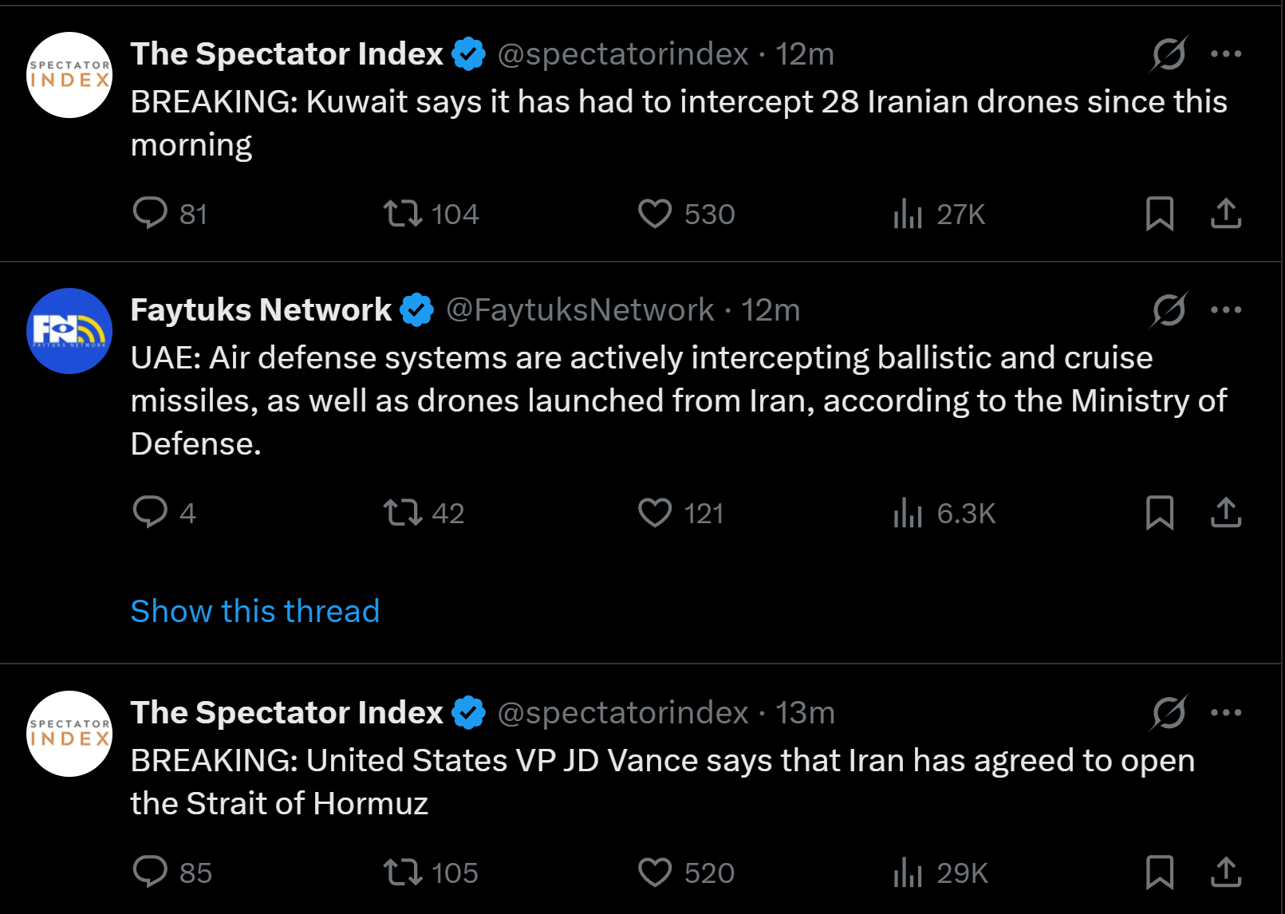Image resolution: width=1285 pixels, height=914 pixels.
Task: Share the Strait of Hormuz tweet
Action: click(x=1226, y=873)
